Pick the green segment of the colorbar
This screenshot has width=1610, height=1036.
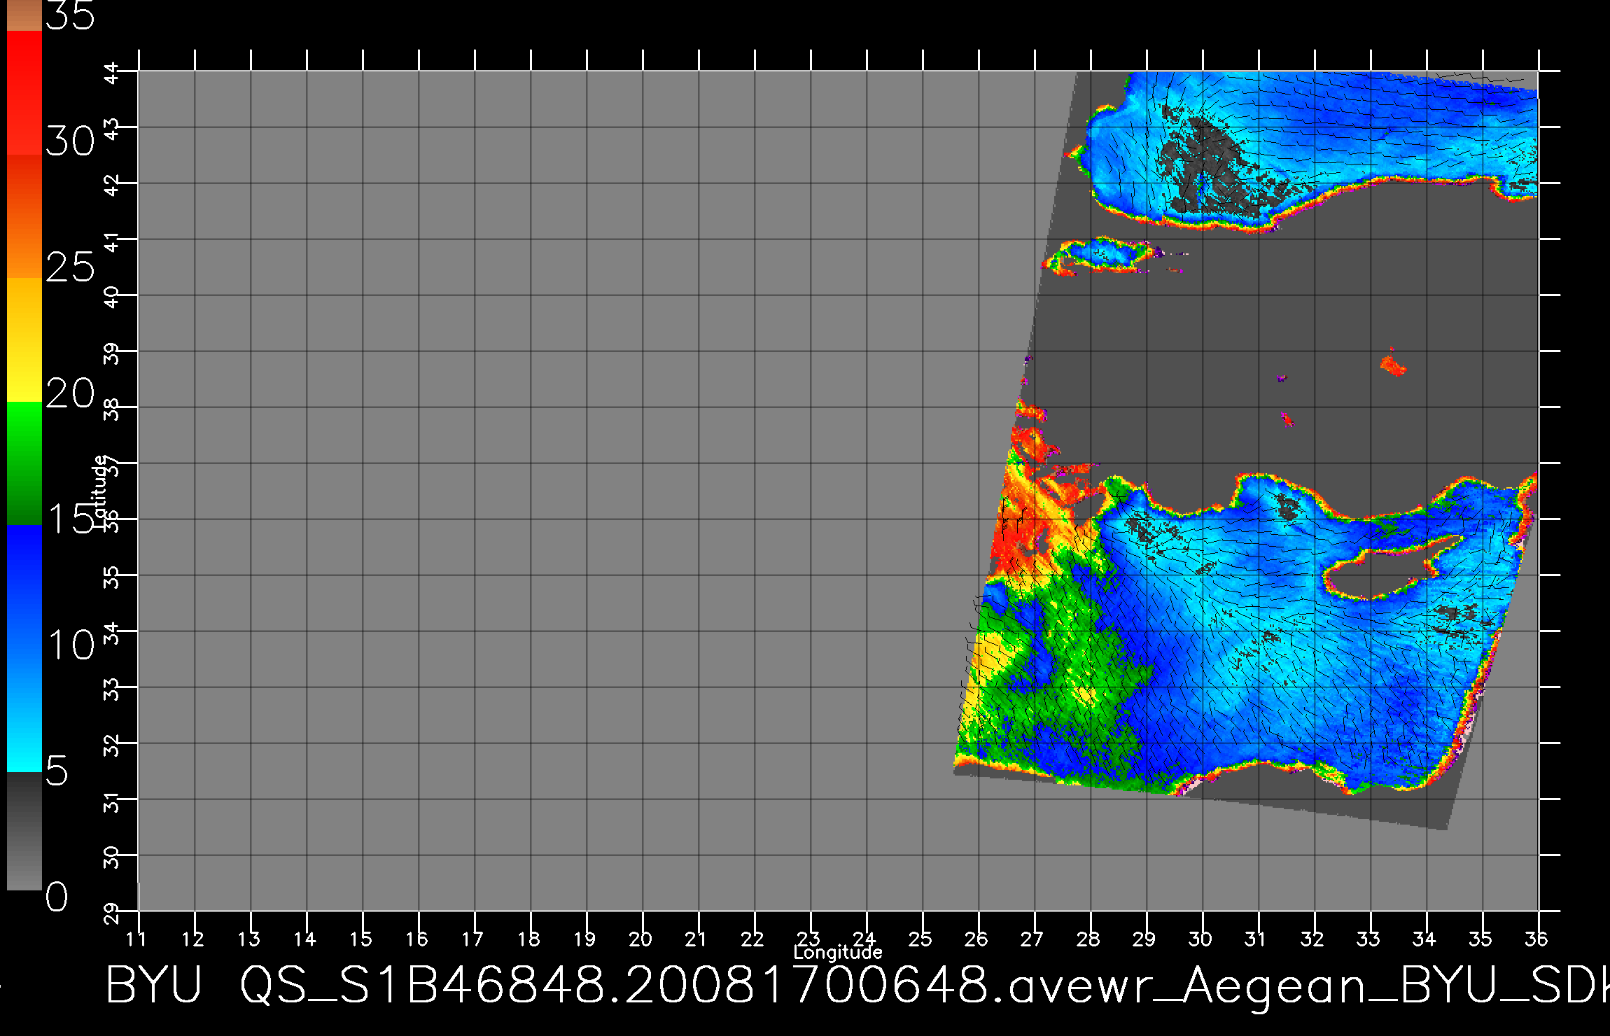pos(24,463)
